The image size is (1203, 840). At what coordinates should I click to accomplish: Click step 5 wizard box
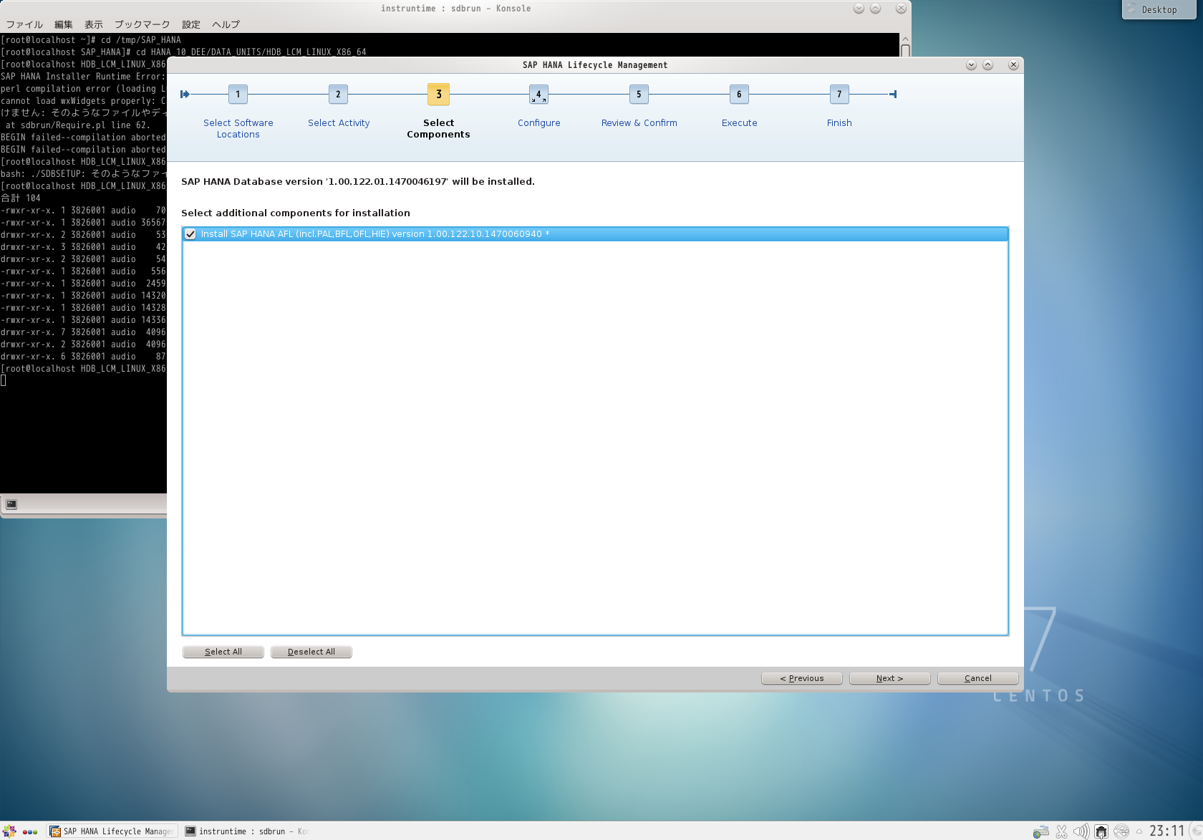click(x=639, y=94)
